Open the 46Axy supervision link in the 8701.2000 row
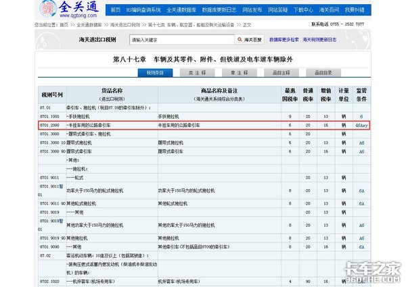 (361, 126)
